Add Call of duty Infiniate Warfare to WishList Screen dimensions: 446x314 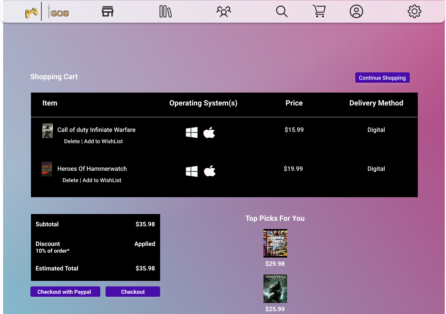tap(103, 141)
